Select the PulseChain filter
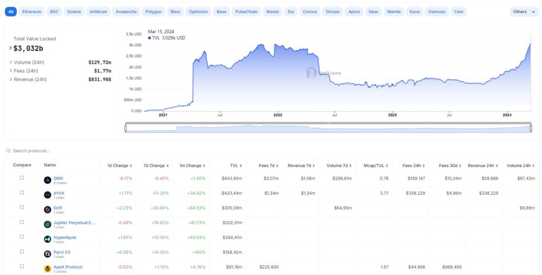 click(x=247, y=12)
